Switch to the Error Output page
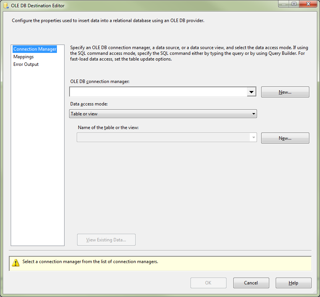 tap(26, 64)
